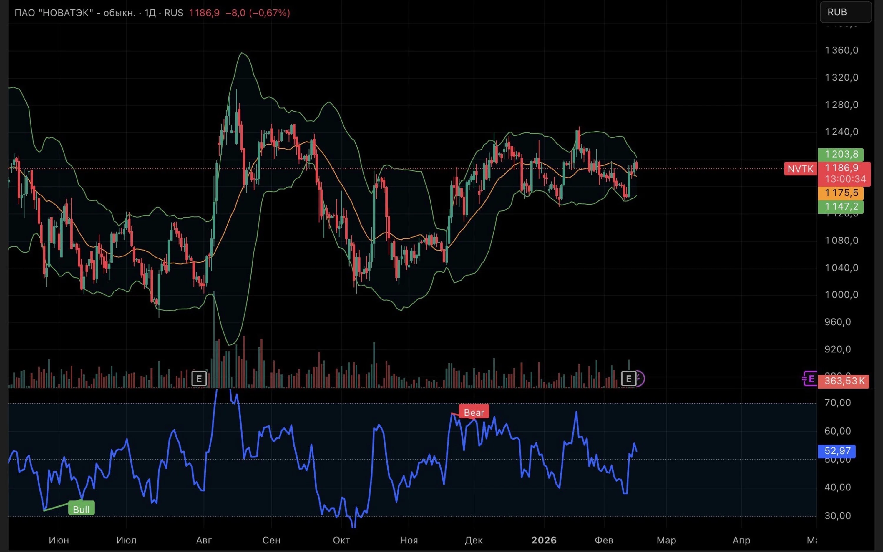Open the RUB currency dropdown

click(846, 12)
